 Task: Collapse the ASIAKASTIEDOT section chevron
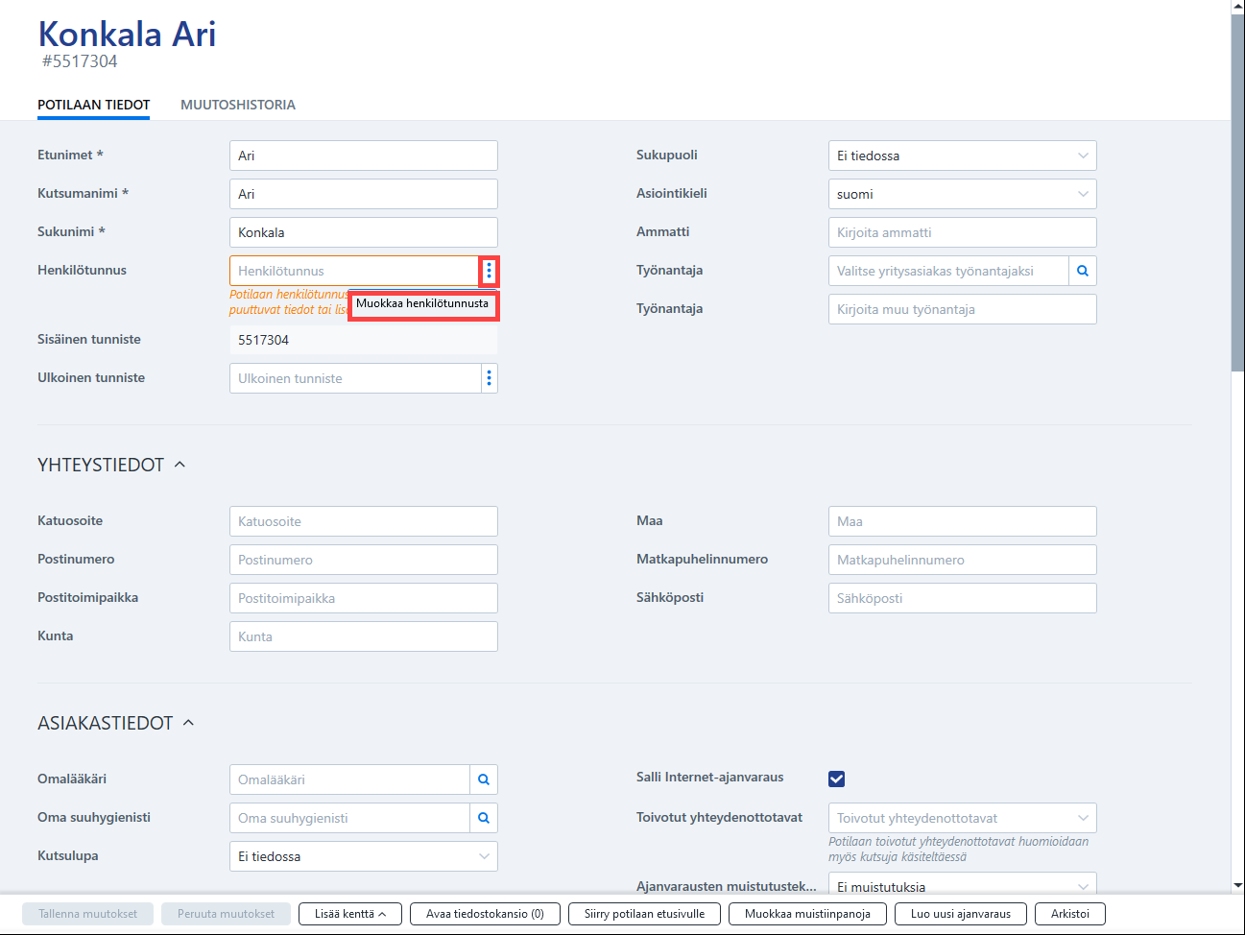pyautogui.click(x=188, y=723)
